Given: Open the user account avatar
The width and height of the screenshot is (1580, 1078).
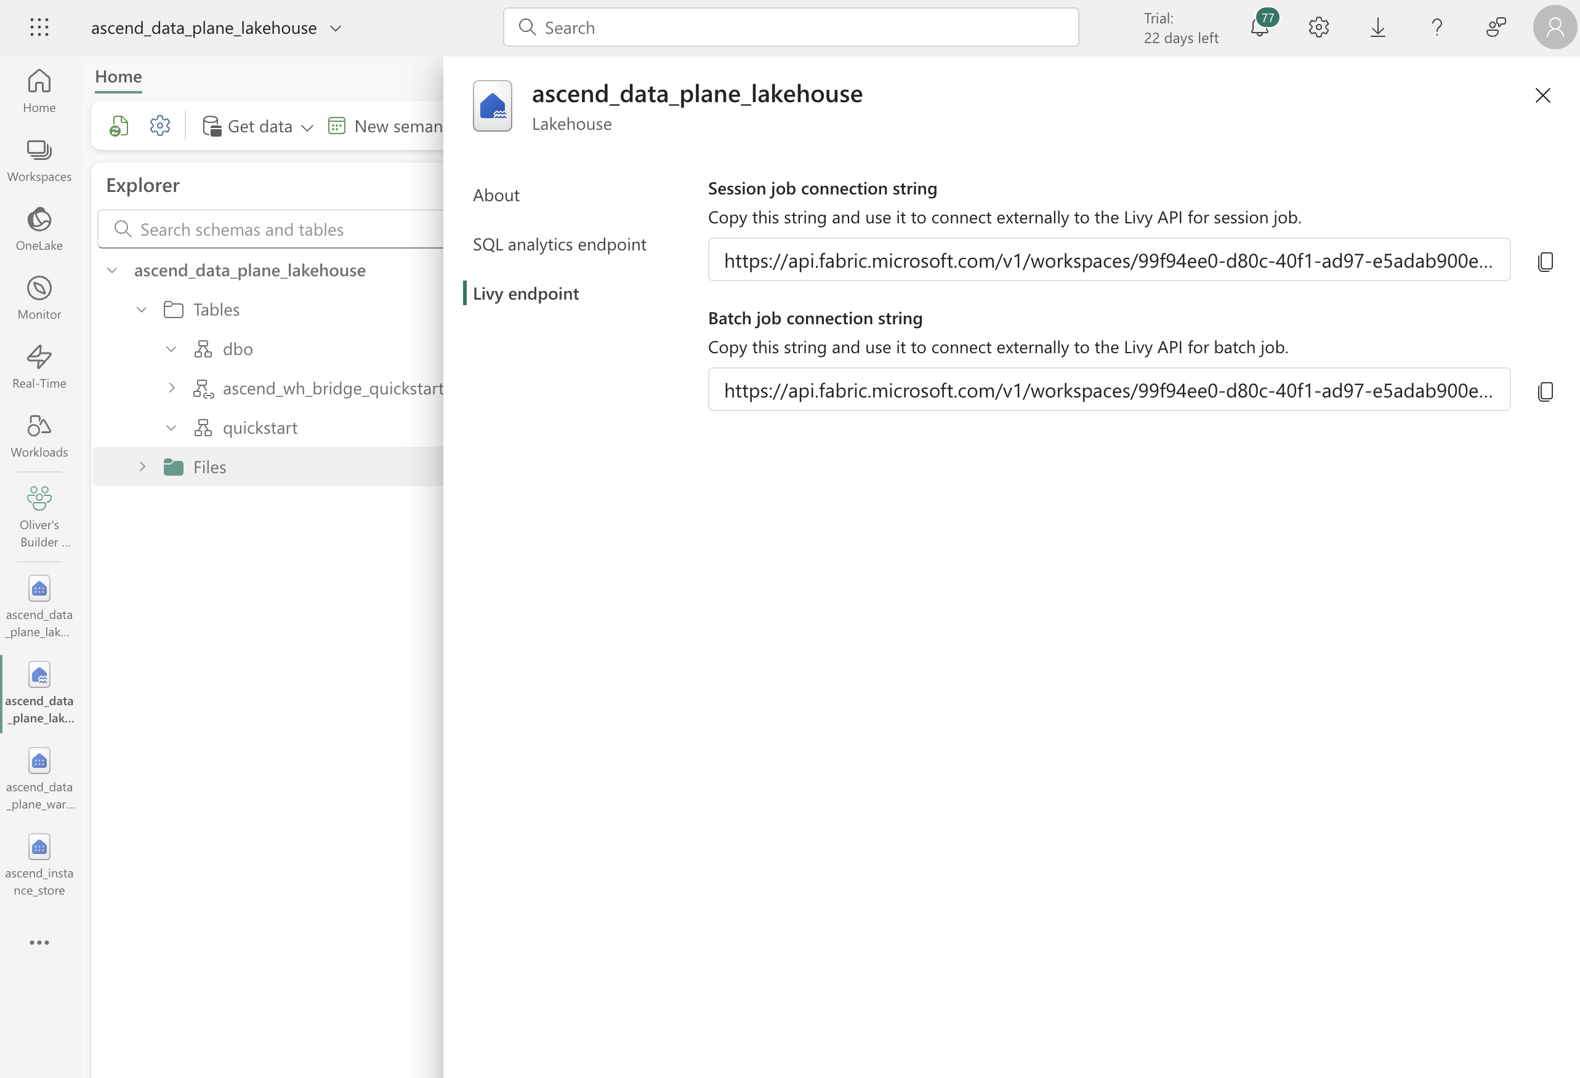Looking at the screenshot, I should [1555, 27].
